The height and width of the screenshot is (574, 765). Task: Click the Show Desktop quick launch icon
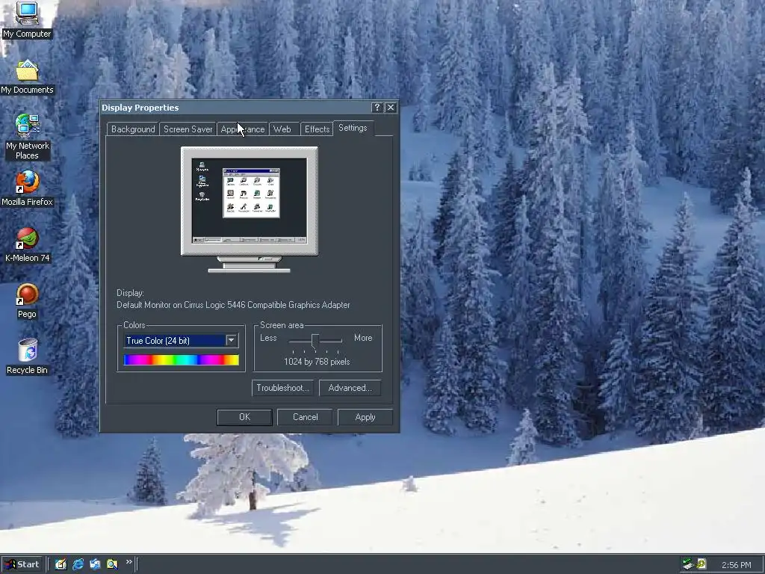(61, 564)
